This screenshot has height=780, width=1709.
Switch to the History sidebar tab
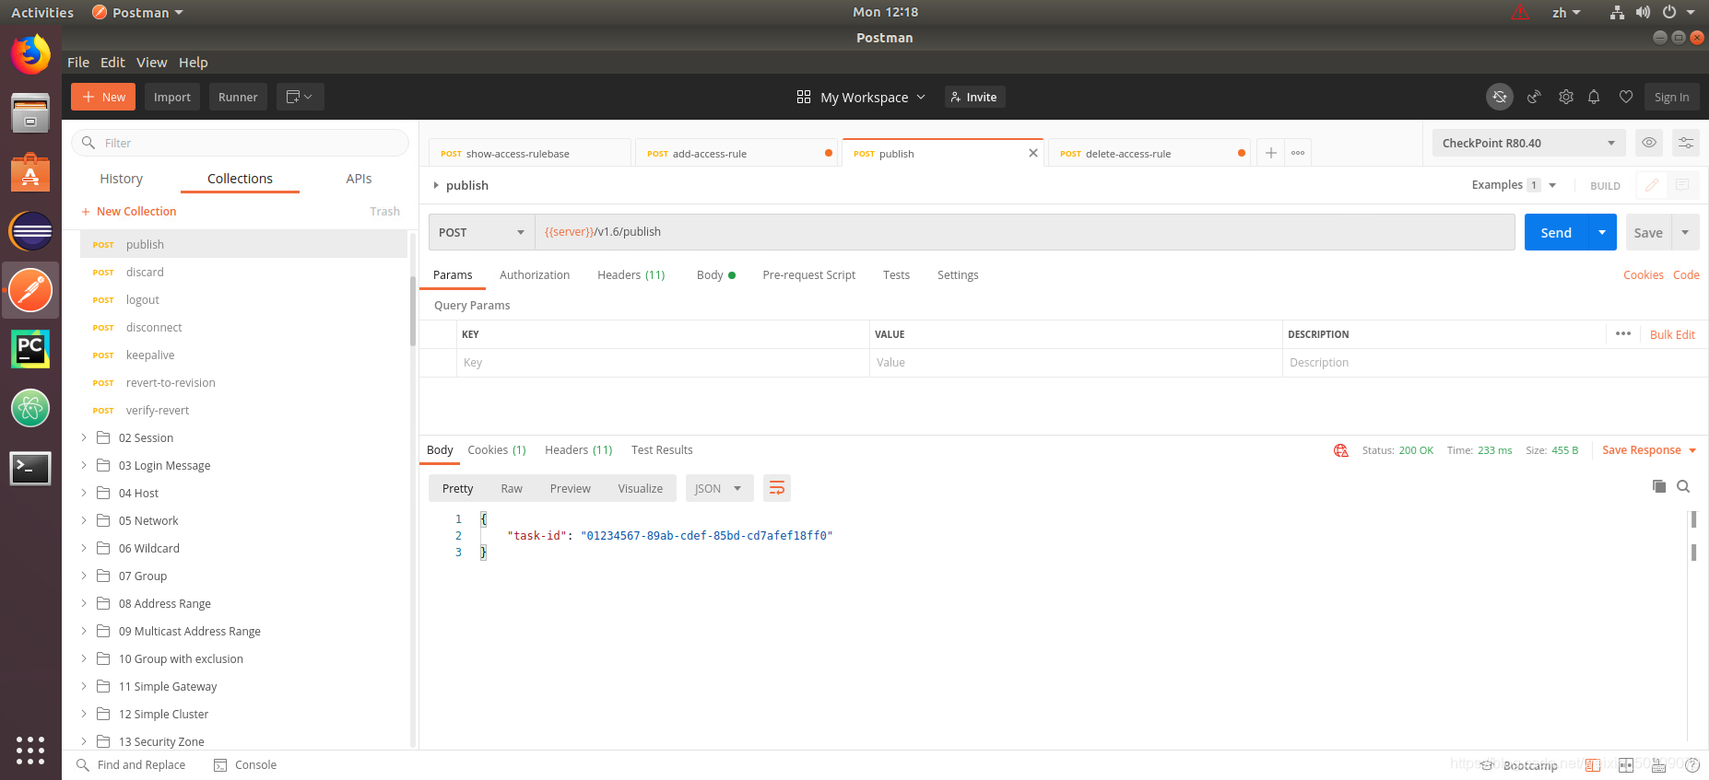coord(122,179)
